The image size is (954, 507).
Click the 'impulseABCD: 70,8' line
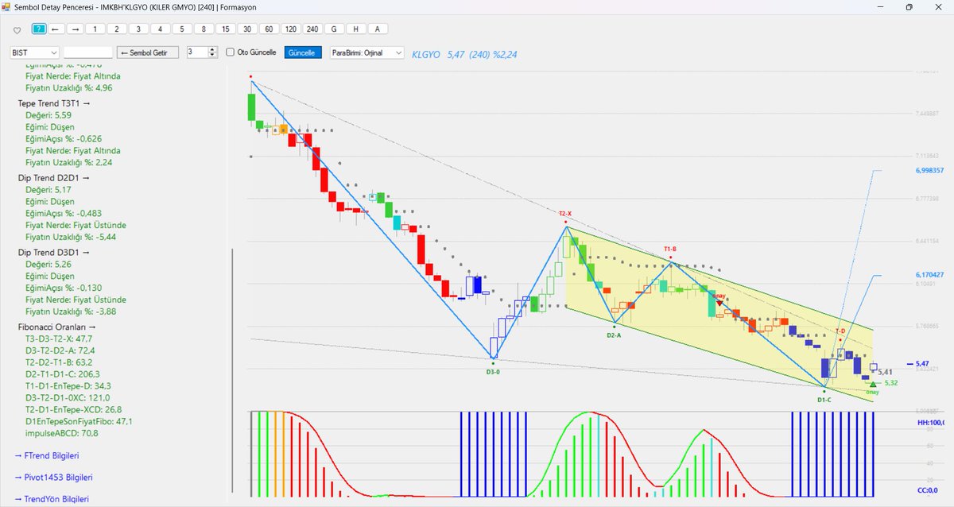(62, 433)
